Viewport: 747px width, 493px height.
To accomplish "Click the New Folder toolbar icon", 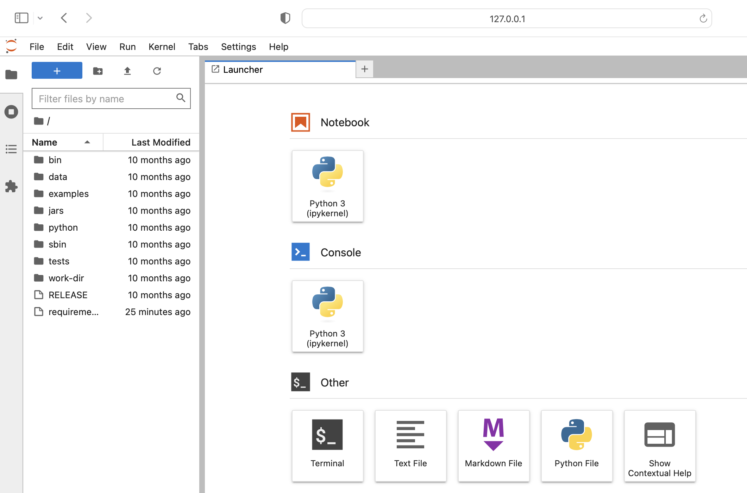I will [98, 71].
